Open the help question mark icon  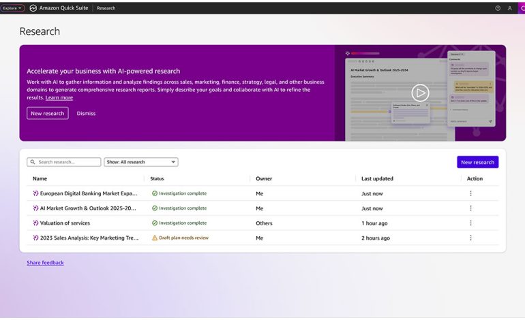tap(498, 8)
